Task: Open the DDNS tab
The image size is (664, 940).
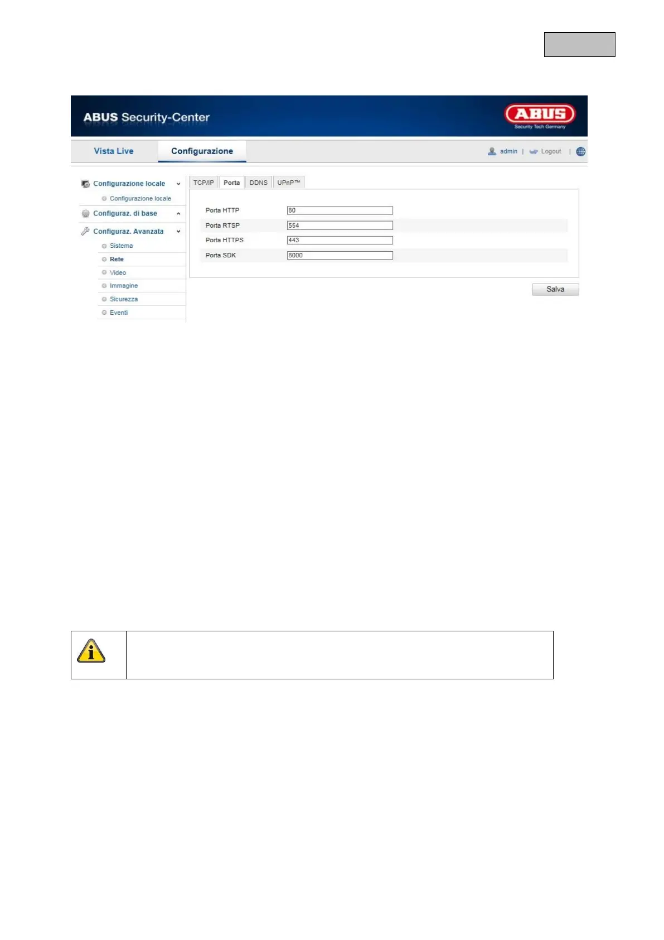Action: coord(258,183)
